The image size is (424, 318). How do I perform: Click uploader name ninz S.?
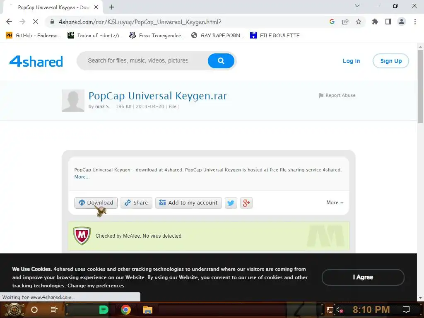[x=103, y=106]
